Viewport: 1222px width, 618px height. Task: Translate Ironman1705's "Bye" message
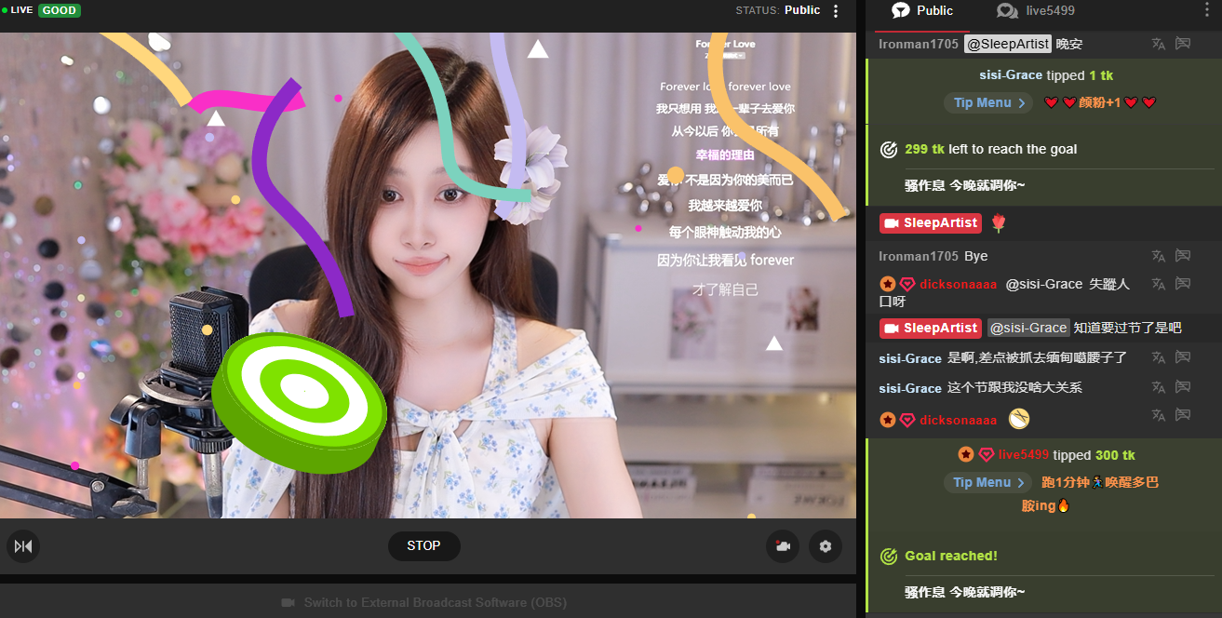[x=1158, y=256]
